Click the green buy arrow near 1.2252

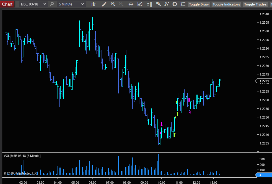177,114
